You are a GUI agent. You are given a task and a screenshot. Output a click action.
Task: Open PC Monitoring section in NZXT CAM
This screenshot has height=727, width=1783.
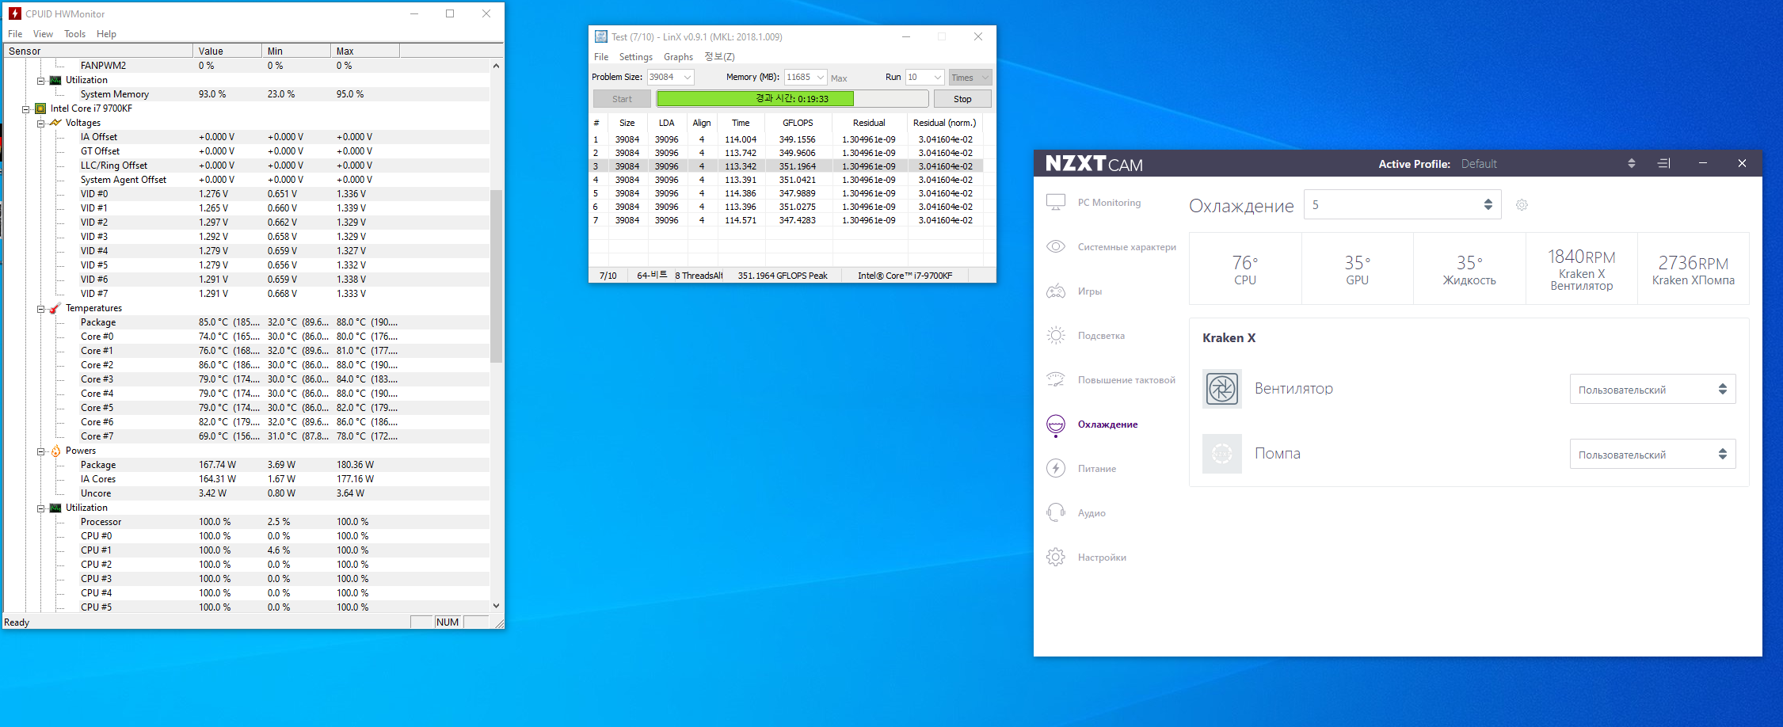coord(1109,203)
